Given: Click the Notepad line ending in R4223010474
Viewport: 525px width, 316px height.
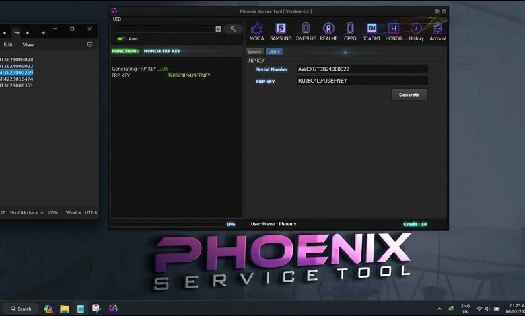Looking at the screenshot, I should tap(16, 79).
